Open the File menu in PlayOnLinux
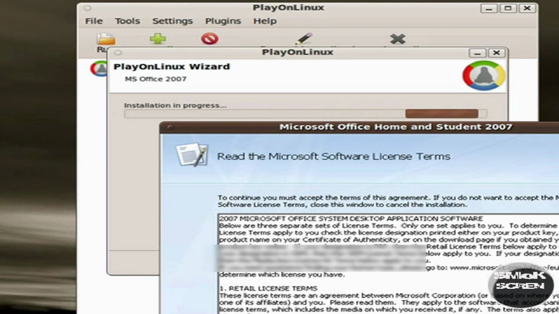Viewport: 559px width, 314px height. coord(93,21)
